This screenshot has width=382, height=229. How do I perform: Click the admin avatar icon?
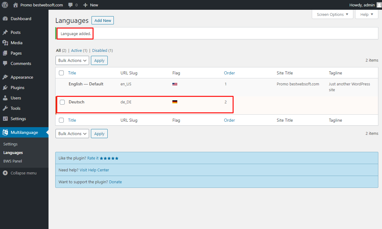pyautogui.click(x=379, y=5)
